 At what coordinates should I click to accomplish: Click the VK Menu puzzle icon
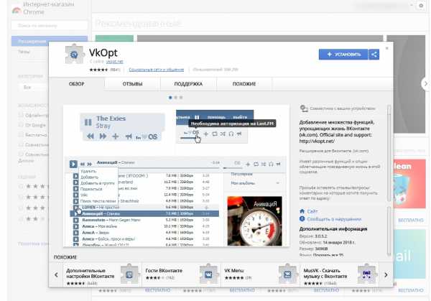287,274
